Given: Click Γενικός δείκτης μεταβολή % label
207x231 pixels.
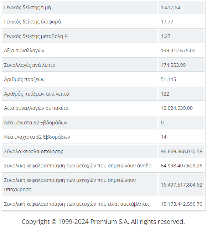Looking at the screenshot, I should 36,36.
